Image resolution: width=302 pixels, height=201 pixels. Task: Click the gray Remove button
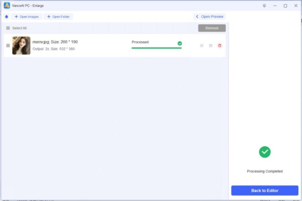212,28
